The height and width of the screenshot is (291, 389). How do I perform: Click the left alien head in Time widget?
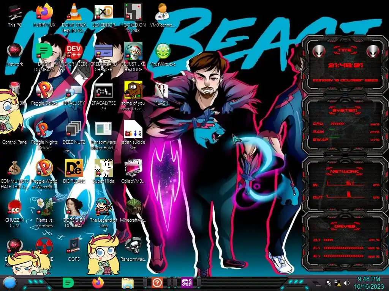click(x=319, y=51)
